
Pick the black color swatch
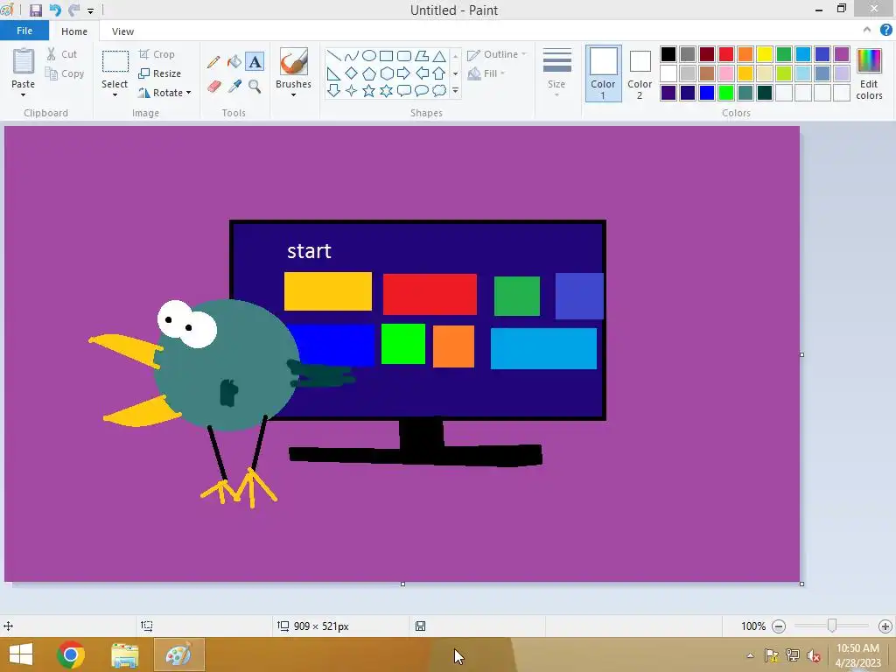668,54
